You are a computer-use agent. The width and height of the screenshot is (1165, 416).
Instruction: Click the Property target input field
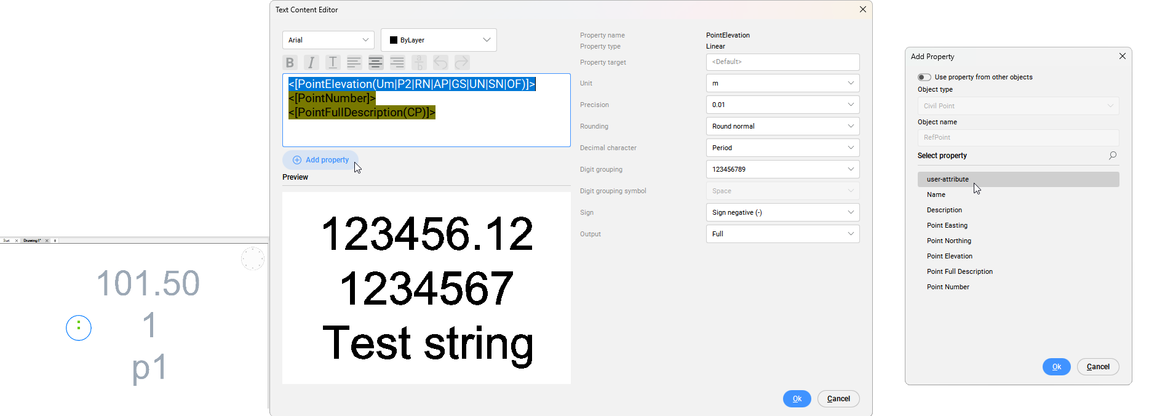pos(782,62)
